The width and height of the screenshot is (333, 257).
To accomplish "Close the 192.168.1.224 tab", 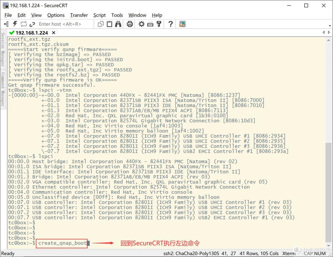I will [54, 33].
